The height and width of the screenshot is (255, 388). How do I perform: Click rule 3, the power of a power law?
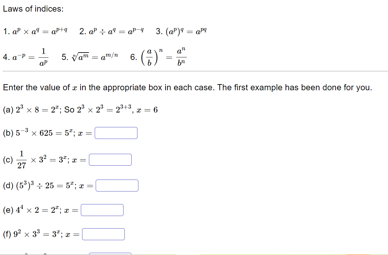pyautogui.click(x=181, y=31)
